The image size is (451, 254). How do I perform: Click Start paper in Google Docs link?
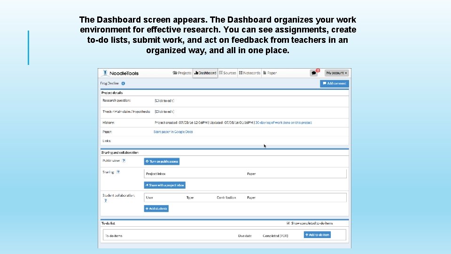point(173,132)
